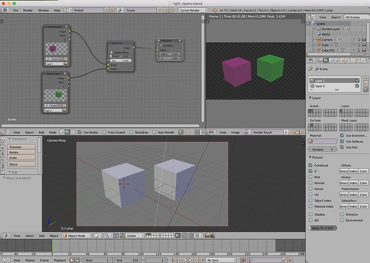This screenshot has height=263, width=370.
Task: Enable the Backdrop checkbox
Action: tap(131, 133)
